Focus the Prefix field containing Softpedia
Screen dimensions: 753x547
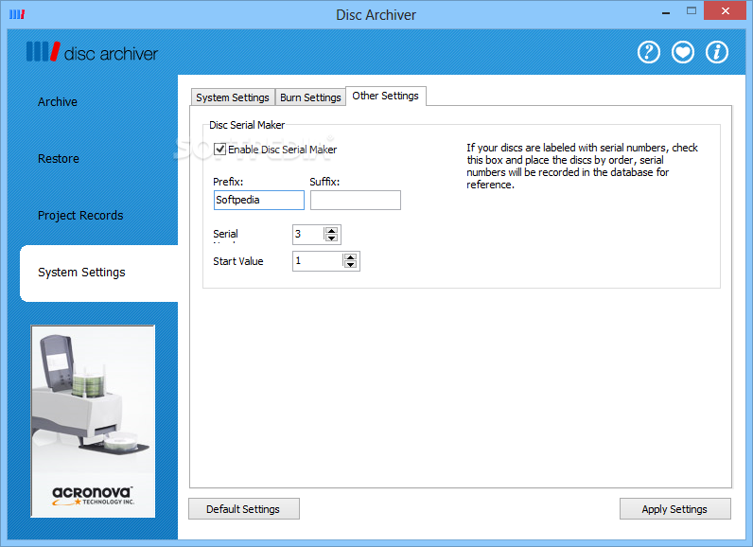coord(259,201)
